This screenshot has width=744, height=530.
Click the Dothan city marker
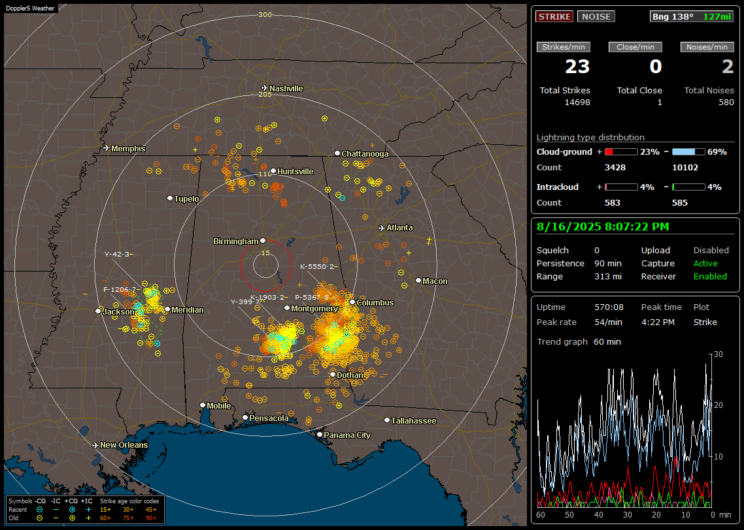tap(333, 374)
